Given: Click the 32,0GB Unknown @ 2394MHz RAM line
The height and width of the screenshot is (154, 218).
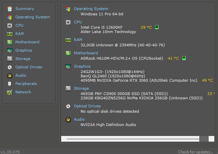Looking at the screenshot, I should 123,45.
